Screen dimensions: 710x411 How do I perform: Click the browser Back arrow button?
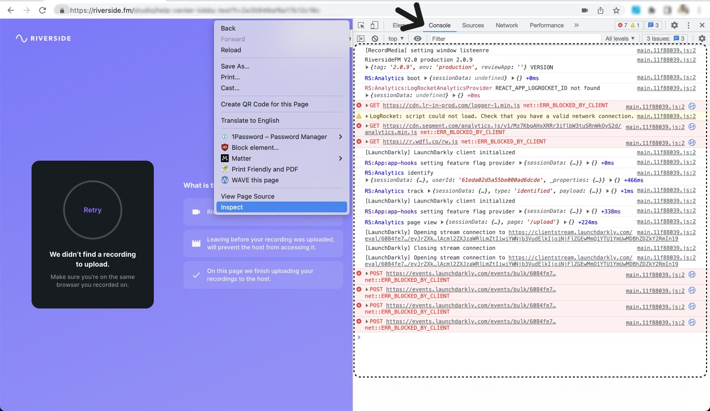pyautogui.click(x=11, y=10)
